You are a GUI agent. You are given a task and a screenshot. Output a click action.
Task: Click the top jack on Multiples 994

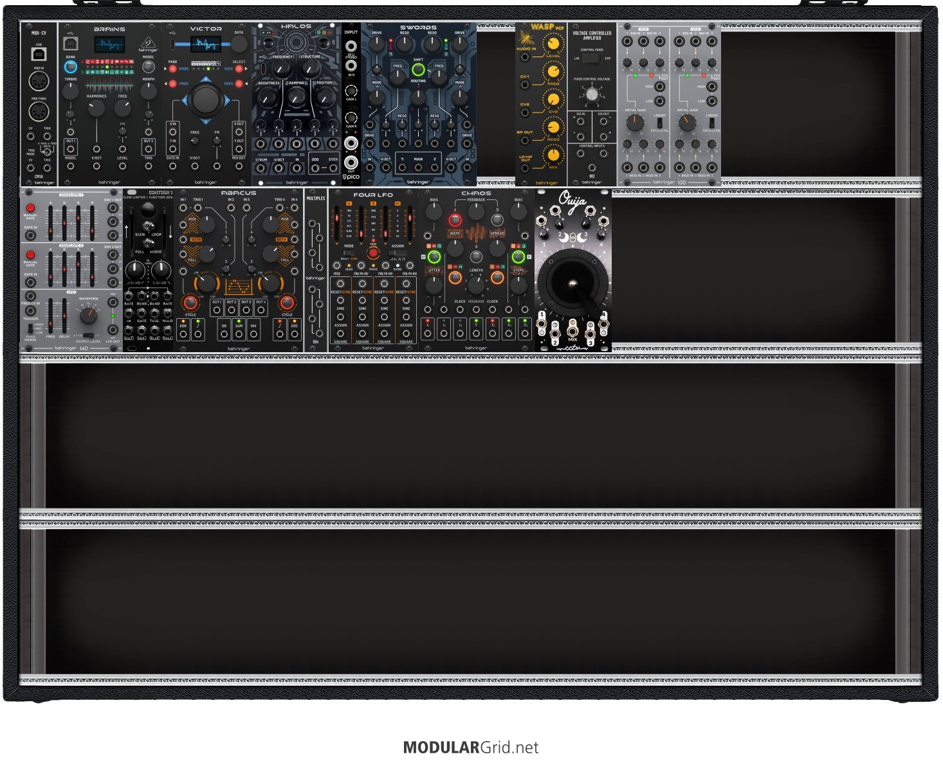pyautogui.click(x=313, y=224)
